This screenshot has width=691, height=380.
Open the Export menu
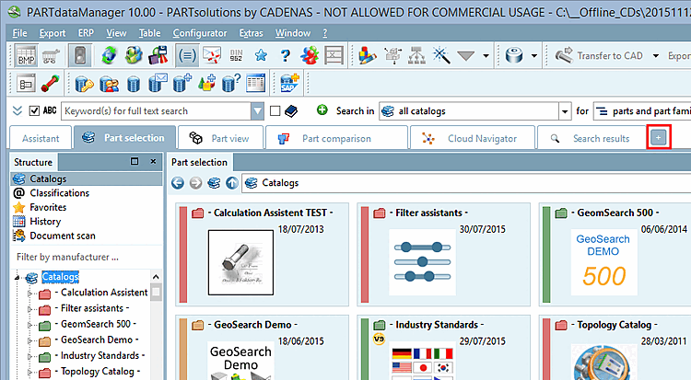(x=52, y=33)
